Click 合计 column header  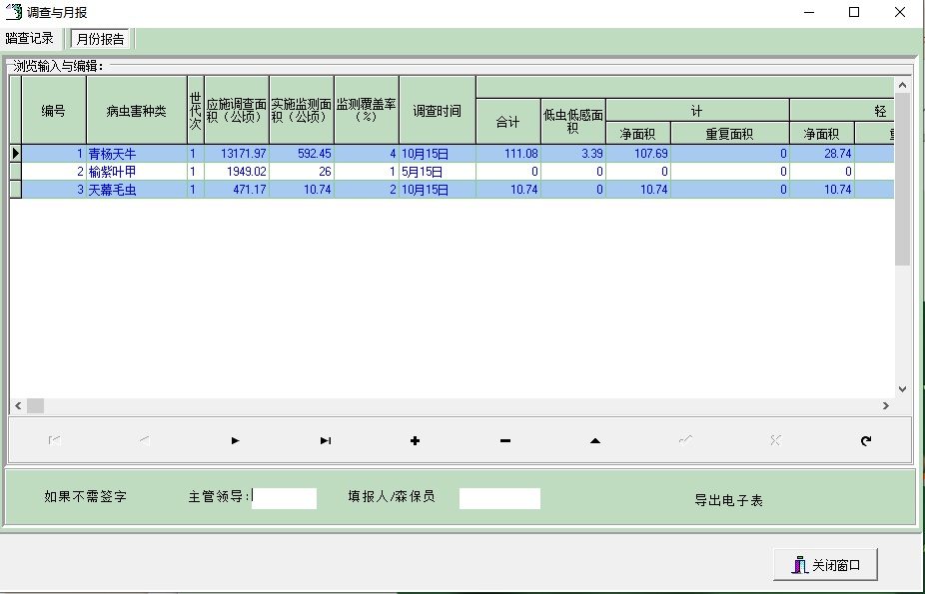(507, 122)
